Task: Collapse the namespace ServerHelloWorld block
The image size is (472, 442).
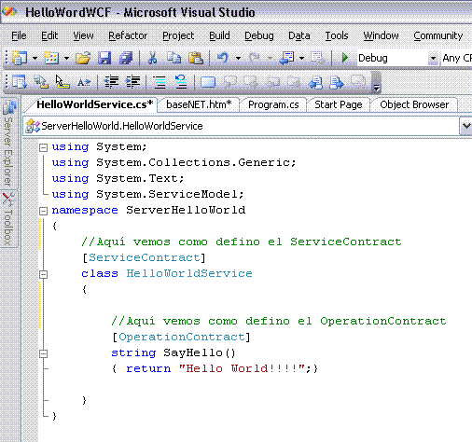Action: click(44, 211)
